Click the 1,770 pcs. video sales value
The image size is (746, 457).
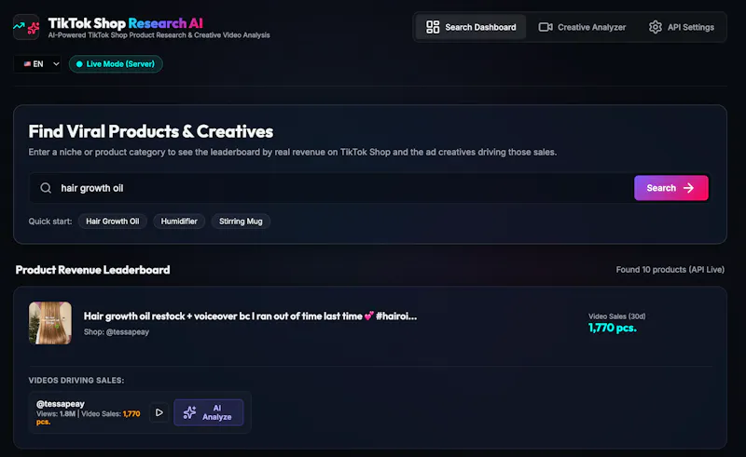[x=613, y=328]
